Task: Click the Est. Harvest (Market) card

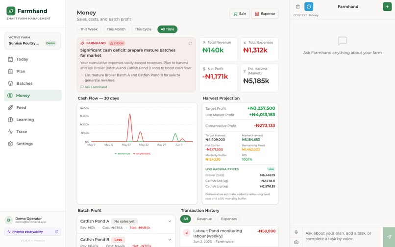Action: pos(259,78)
